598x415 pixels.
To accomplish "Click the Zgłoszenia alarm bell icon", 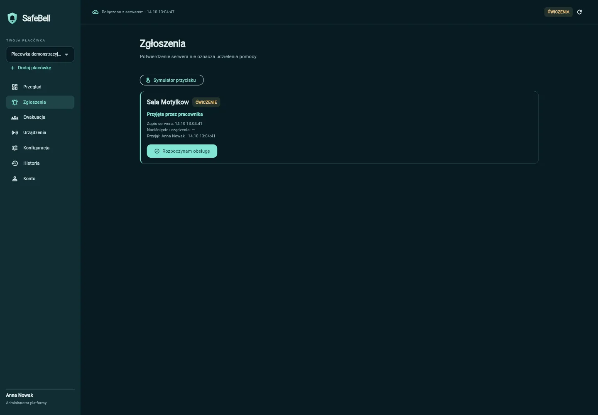I will click(15, 103).
